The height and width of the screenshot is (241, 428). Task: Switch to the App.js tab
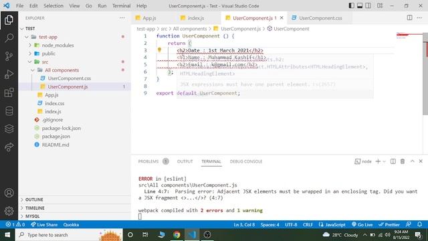click(x=149, y=18)
